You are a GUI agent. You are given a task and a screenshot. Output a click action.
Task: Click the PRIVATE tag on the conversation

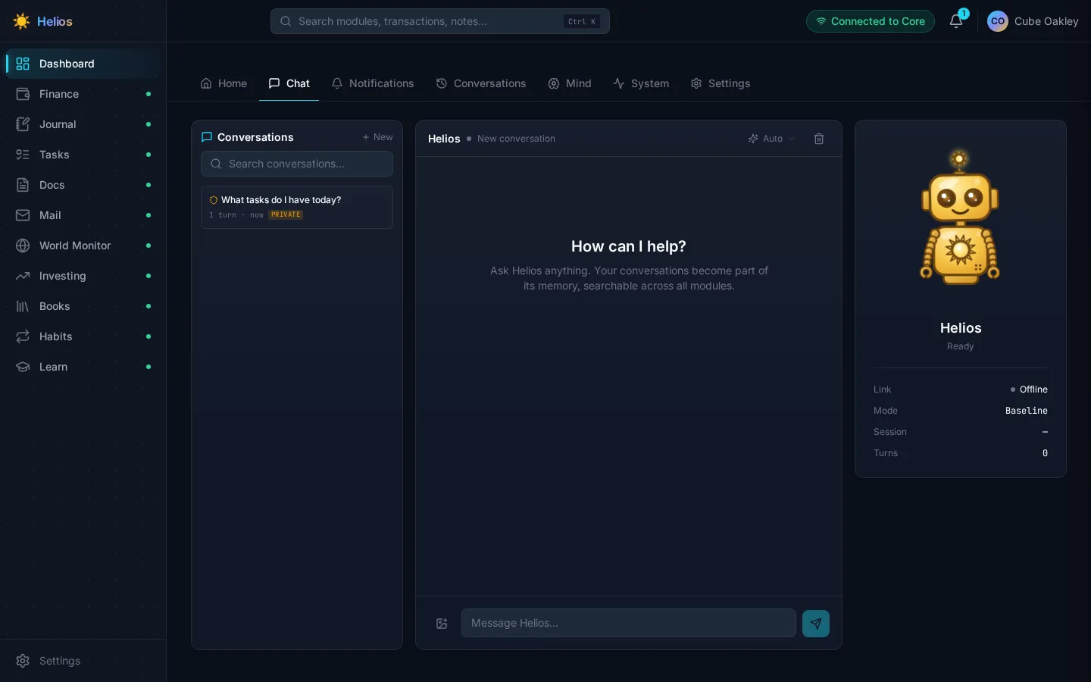pyautogui.click(x=286, y=215)
